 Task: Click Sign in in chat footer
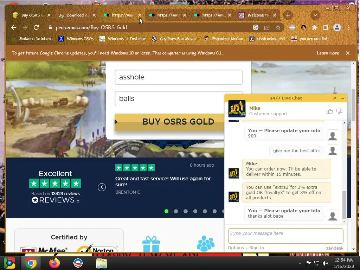click(x=257, y=248)
